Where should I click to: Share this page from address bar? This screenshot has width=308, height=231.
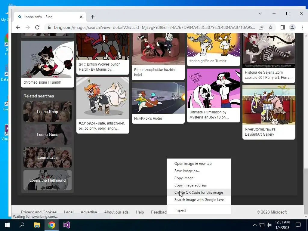tap(261, 27)
